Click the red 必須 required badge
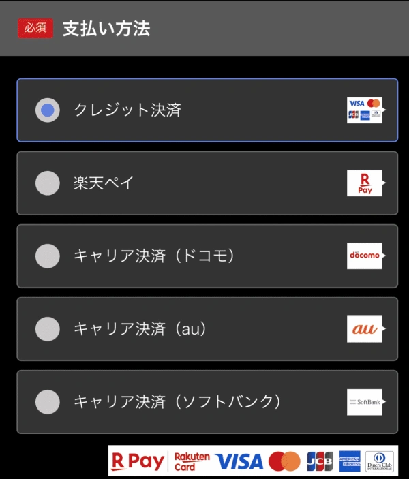409x479 pixels. click(35, 29)
